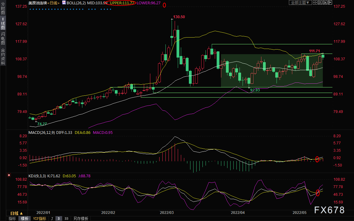Toggle the J template button
354x221 pixels.
coord(52,219)
